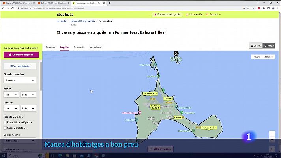Bookmark this page with the star icon
281x158 pixels.
click(x=253, y=8)
